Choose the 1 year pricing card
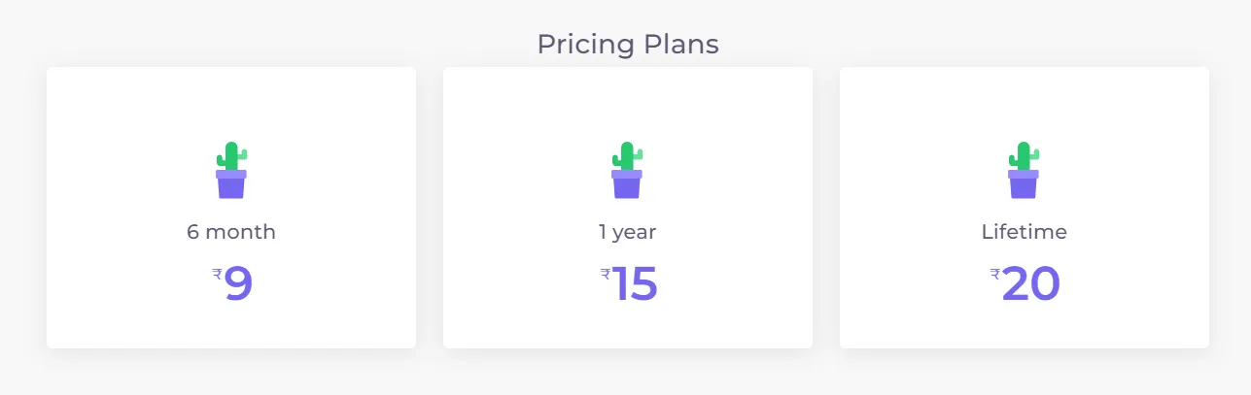This screenshot has height=395, width=1251. (x=628, y=208)
